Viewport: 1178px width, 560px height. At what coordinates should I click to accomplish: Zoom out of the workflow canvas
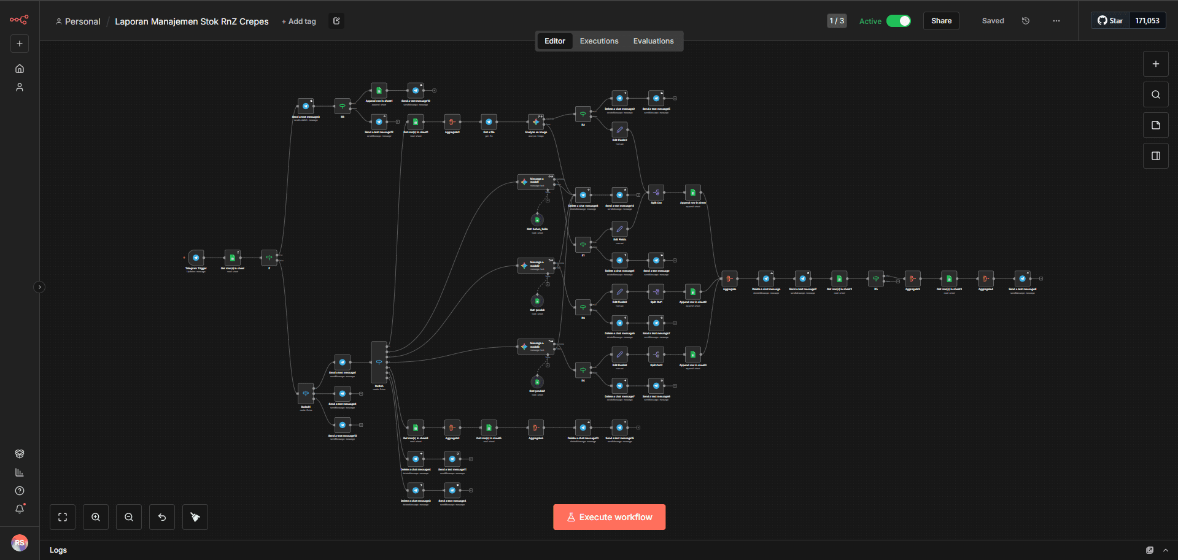129,517
